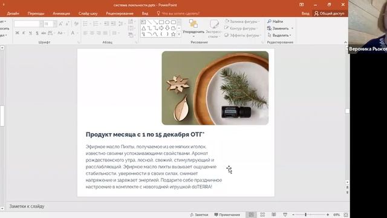Select the five-point star shape
This screenshot has width=387, height=218.
(174, 34)
